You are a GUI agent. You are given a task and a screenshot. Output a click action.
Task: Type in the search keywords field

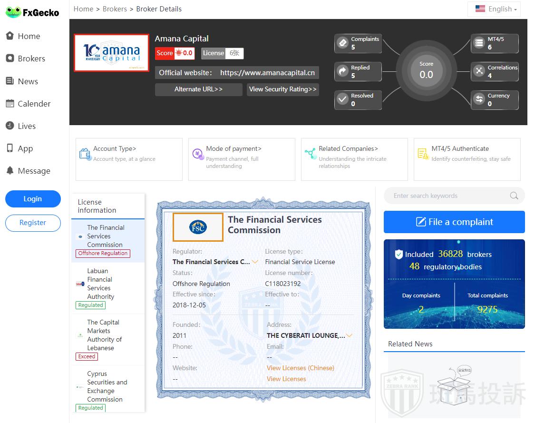pyautogui.click(x=447, y=196)
